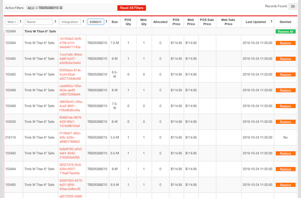Image resolution: width=301 pixels, height=198 pixels.
Task: Open integration link starting 9d301855
Action: coord(71,185)
